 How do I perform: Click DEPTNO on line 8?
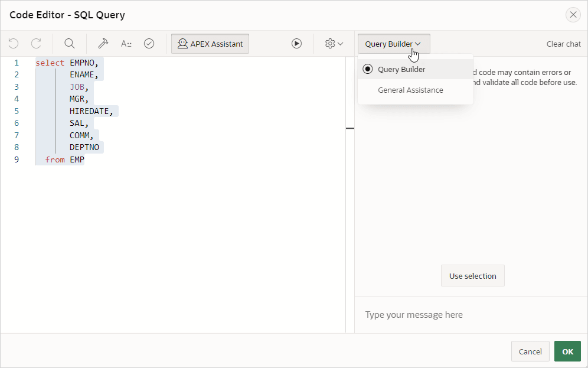(84, 147)
